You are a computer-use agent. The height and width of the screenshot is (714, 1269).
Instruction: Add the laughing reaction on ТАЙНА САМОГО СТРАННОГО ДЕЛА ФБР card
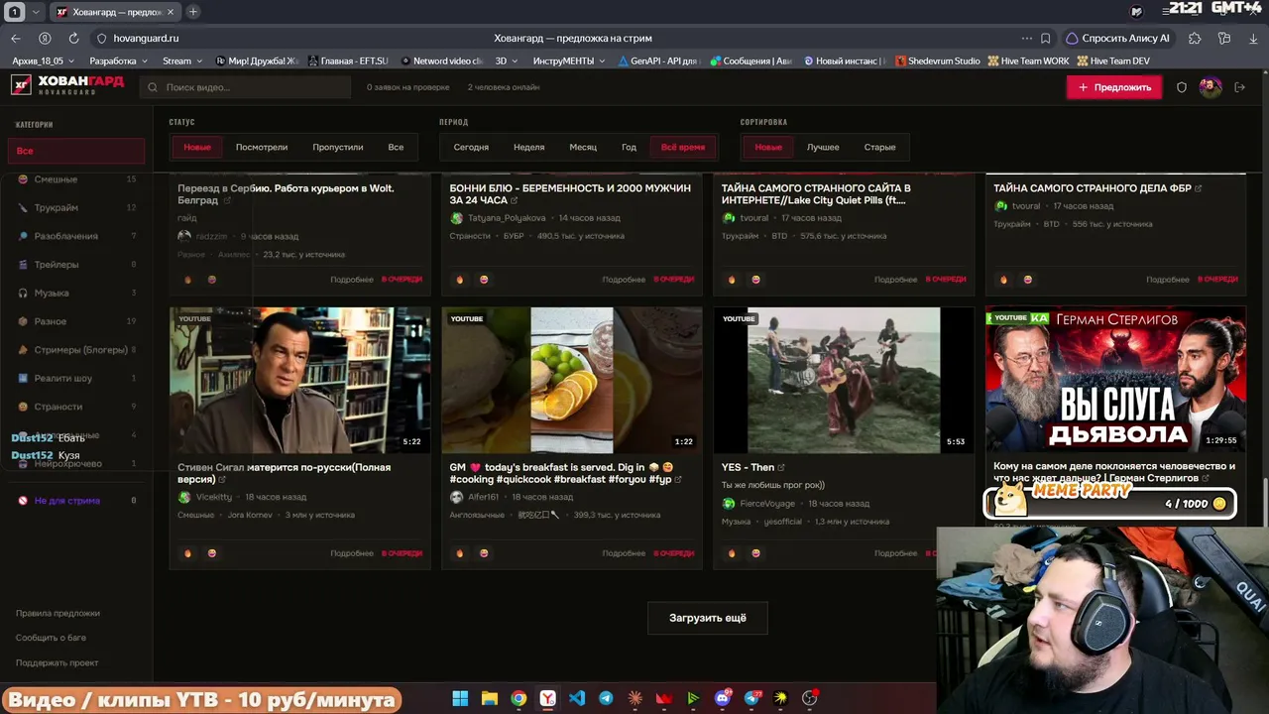click(x=1027, y=280)
